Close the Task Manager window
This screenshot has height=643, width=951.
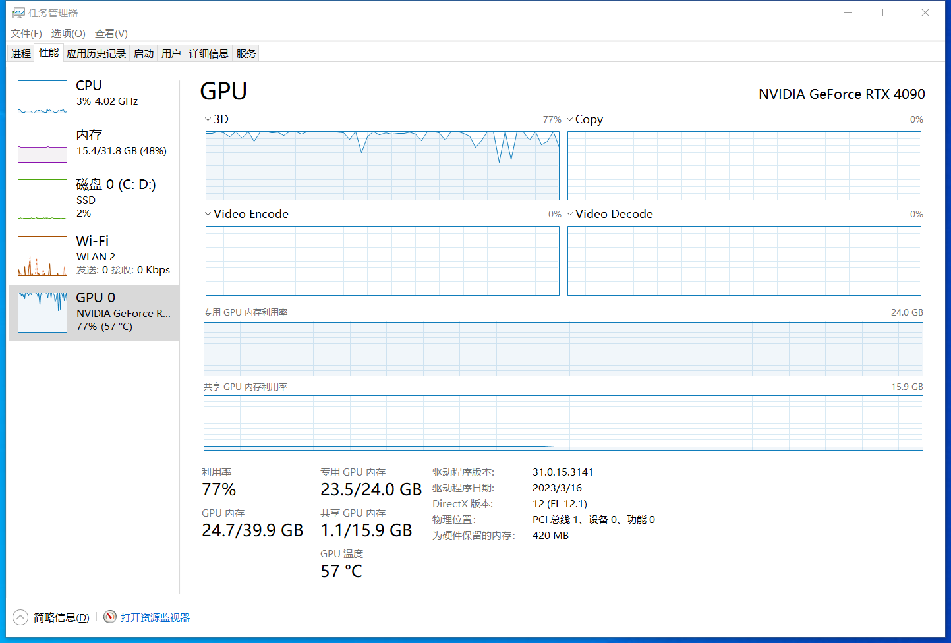point(925,13)
